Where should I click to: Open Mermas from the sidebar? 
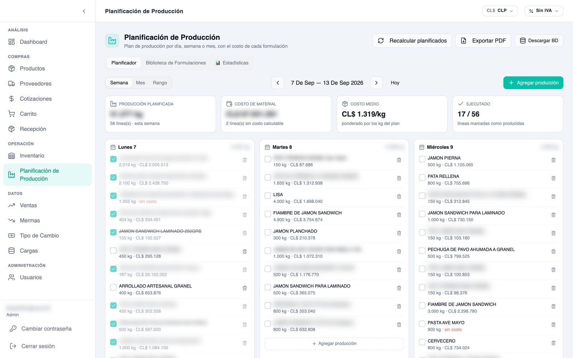click(47, 221)
